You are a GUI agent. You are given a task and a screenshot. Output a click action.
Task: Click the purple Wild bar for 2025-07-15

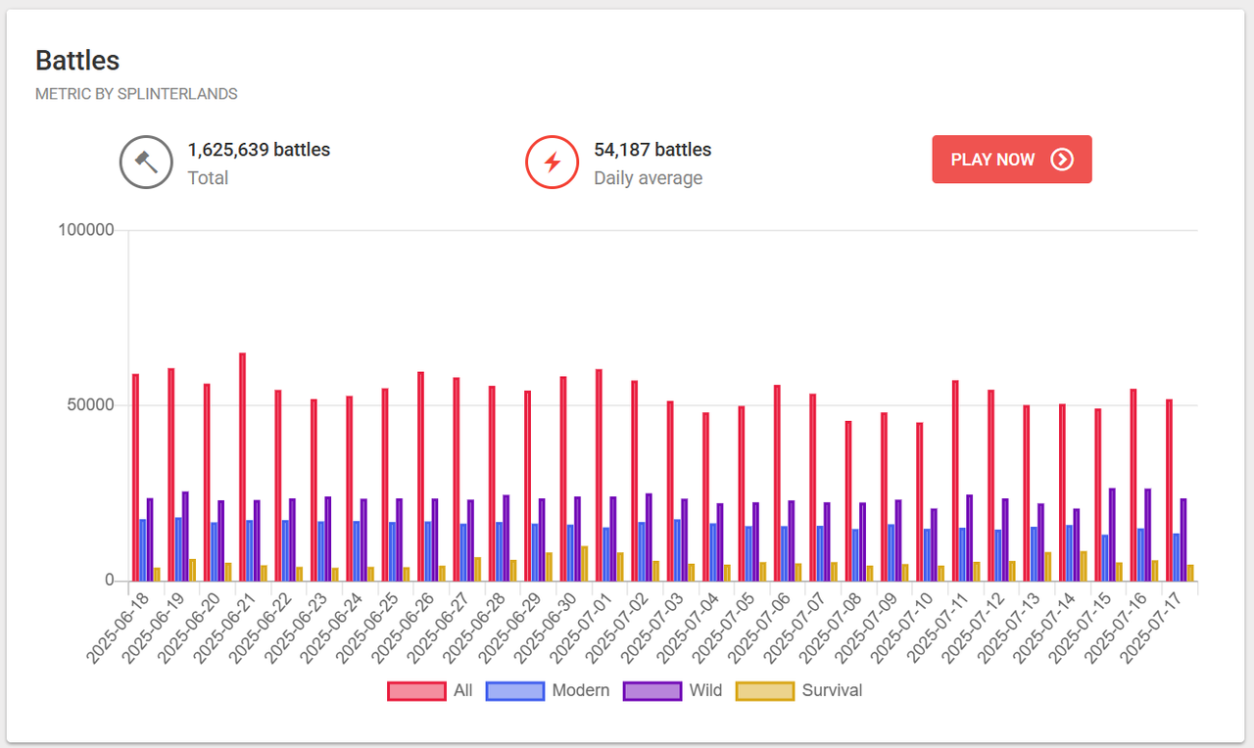(1112, 535)
